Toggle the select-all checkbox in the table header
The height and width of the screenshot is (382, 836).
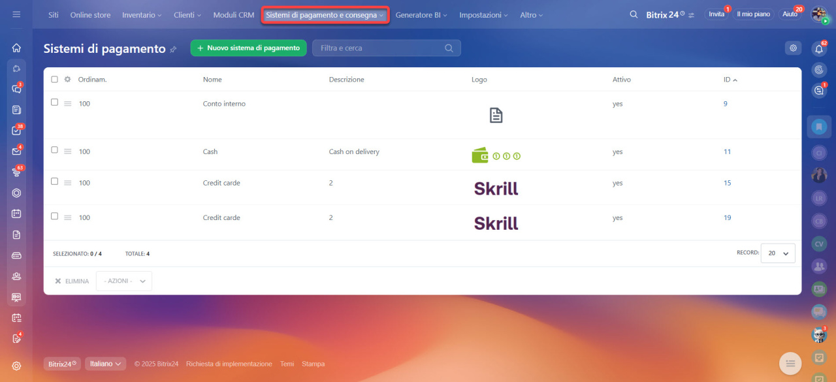[x=55, y=80]
